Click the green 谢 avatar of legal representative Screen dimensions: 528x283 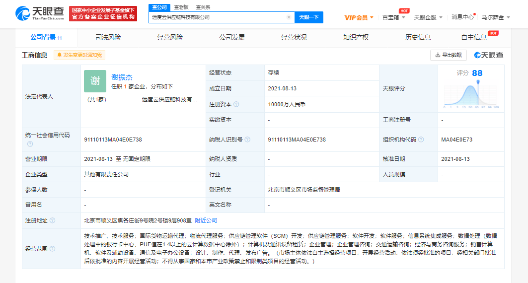(95, 81)
